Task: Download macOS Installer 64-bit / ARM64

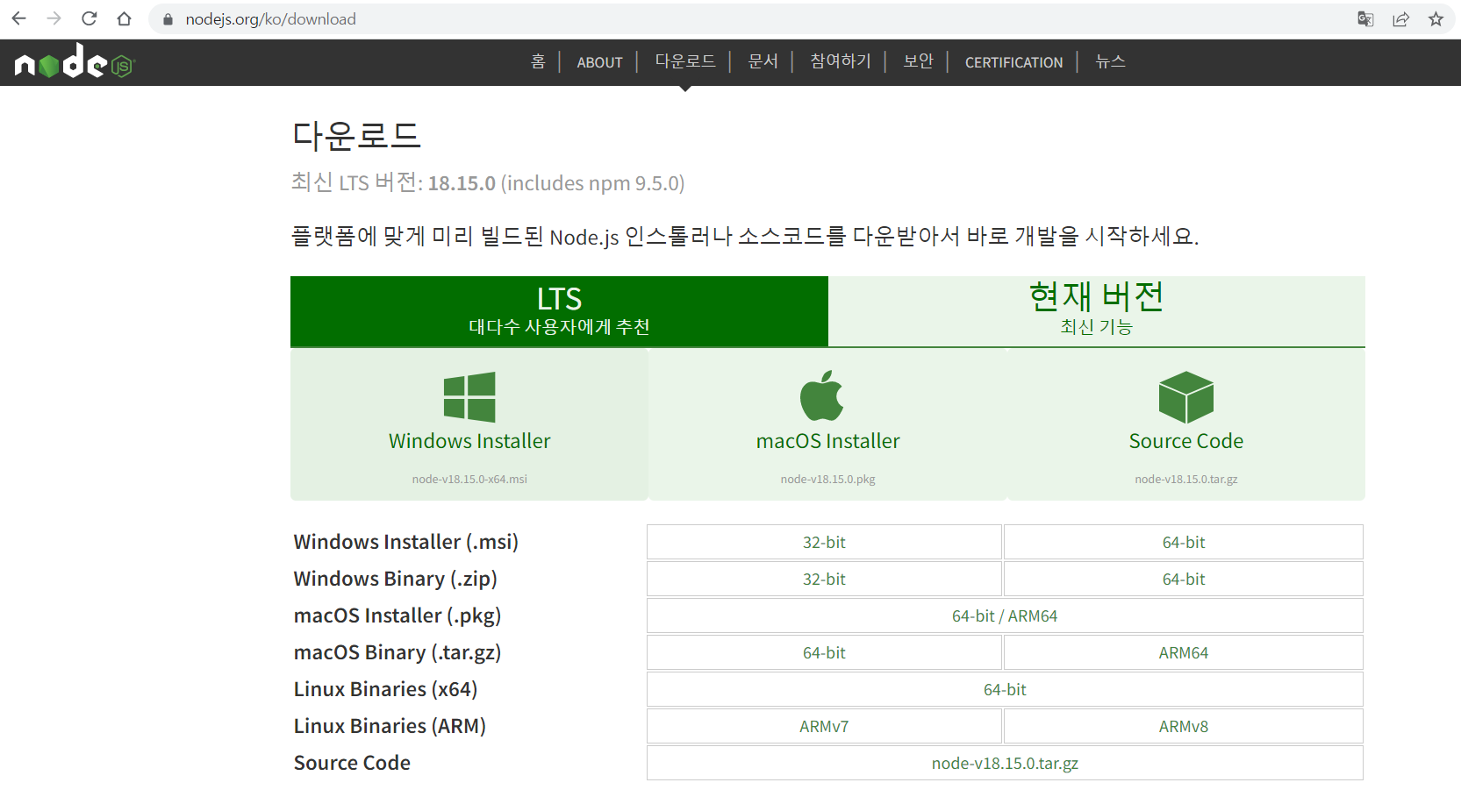Action: click(1005, 615)
